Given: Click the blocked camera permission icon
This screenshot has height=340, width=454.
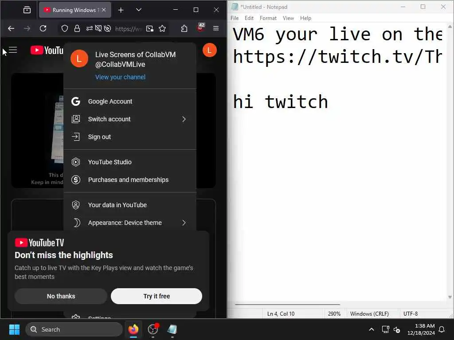Looking at the screenshot, I should pyautogui.click(x=98, y=28).
